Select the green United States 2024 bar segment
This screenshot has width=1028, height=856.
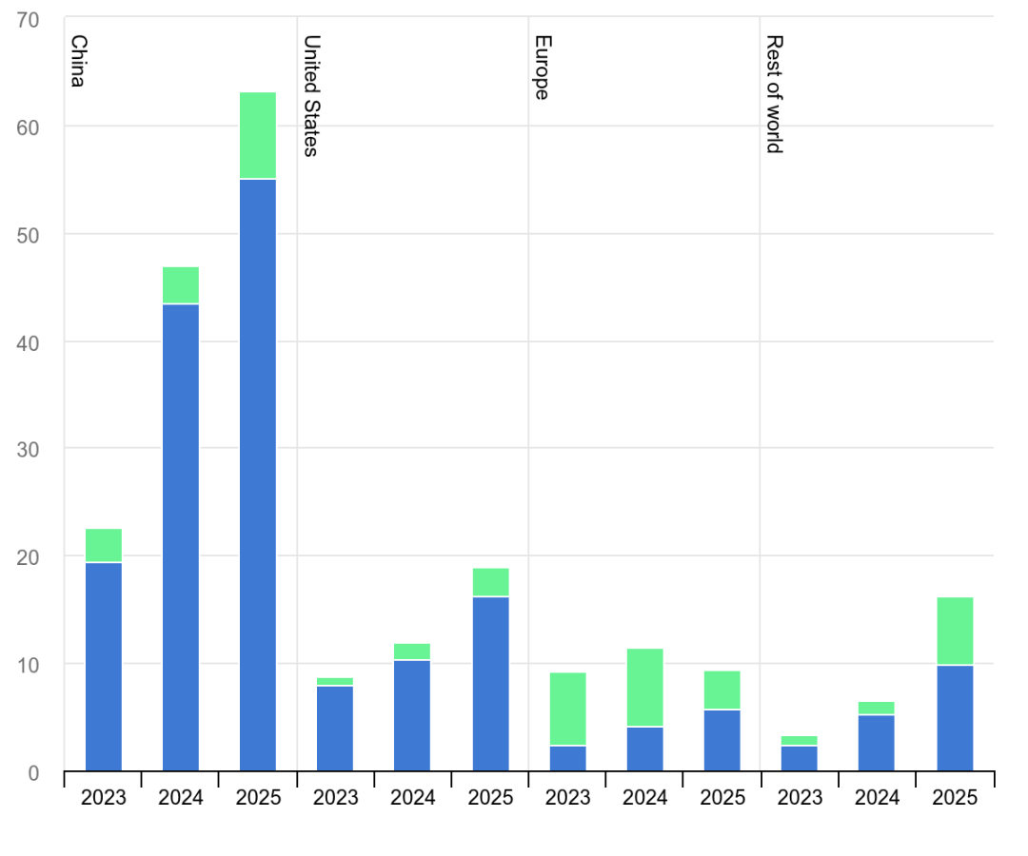pos(412,652)
